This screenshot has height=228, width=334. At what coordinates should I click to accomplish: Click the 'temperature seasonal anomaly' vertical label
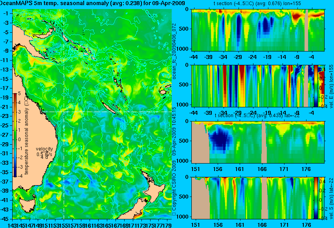(x=26, y=135)
